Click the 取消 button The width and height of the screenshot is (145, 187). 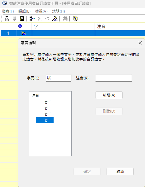click(x=120, y=172)
